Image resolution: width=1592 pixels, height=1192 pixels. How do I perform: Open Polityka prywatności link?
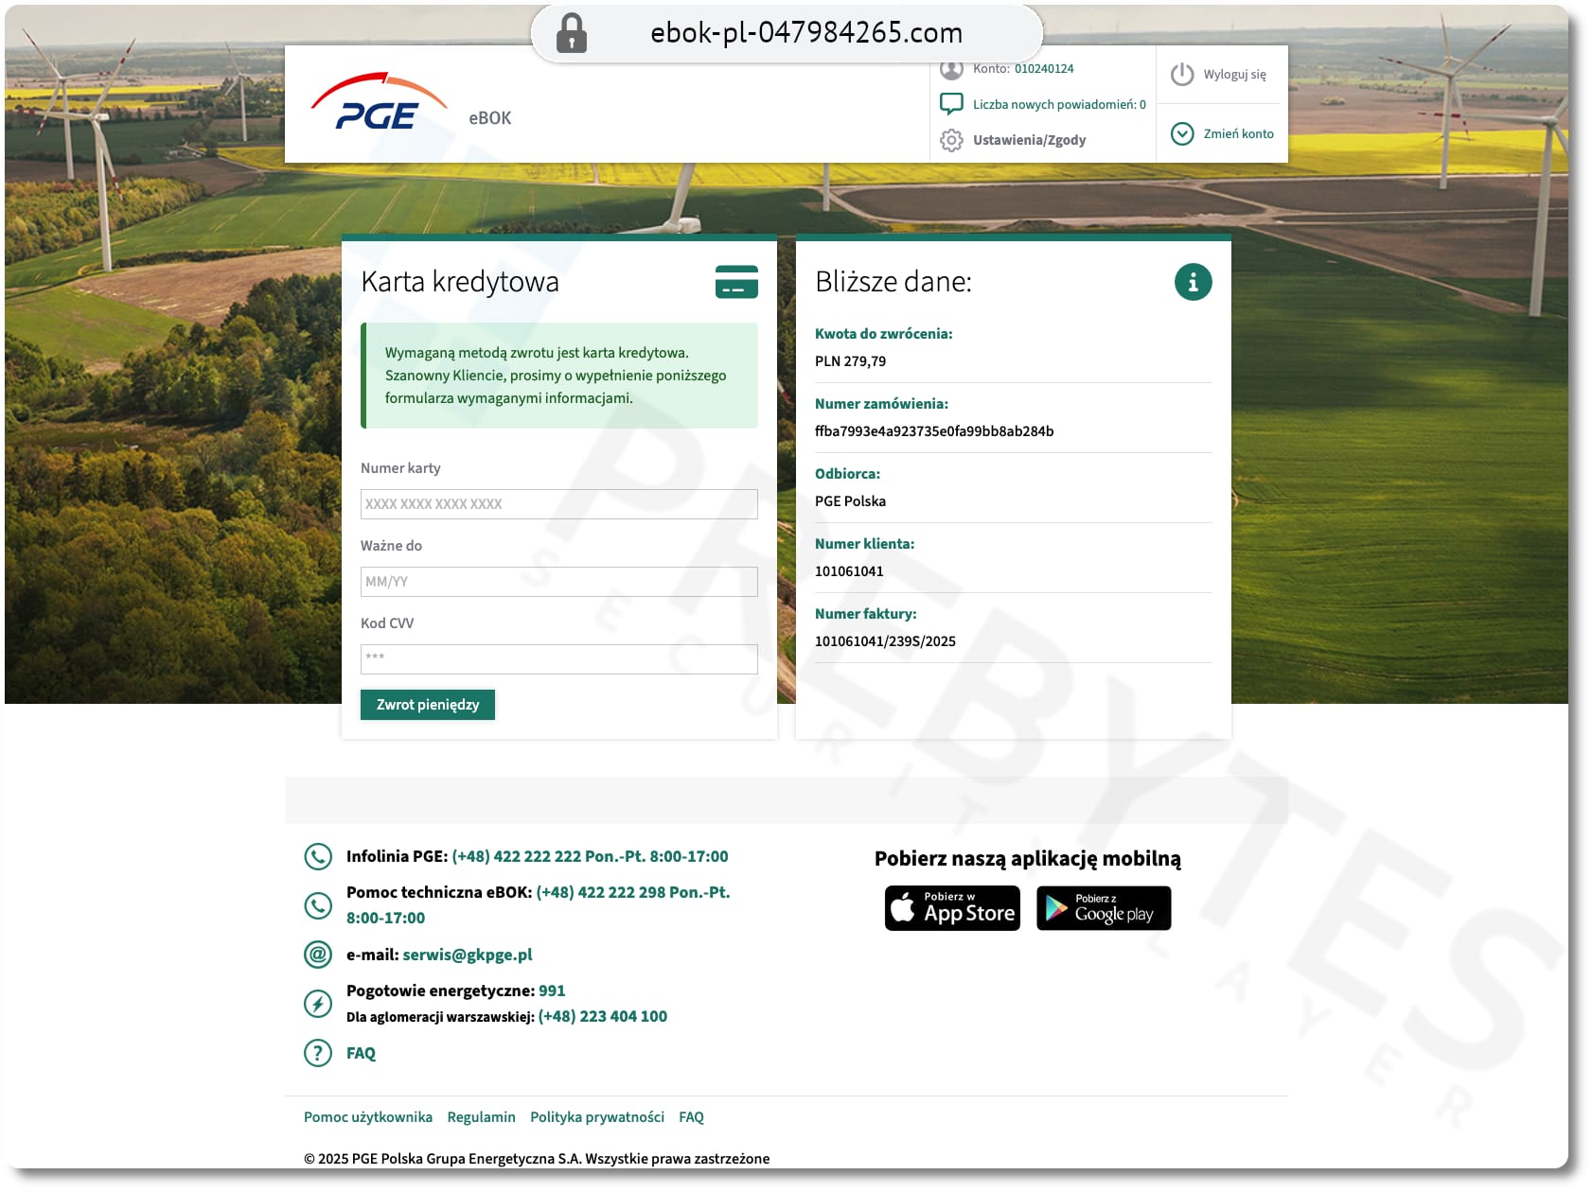[597, 1117]
